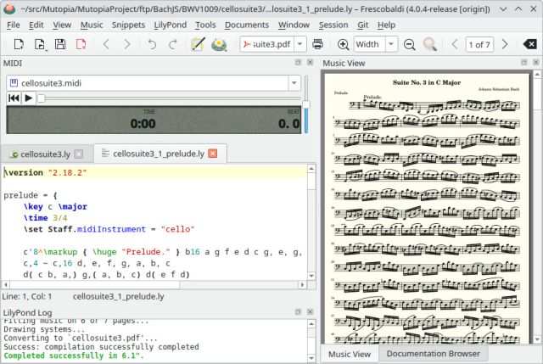Select the Music View bottom tab
Viewport: 543px width, 364px height.
[350, 354]
